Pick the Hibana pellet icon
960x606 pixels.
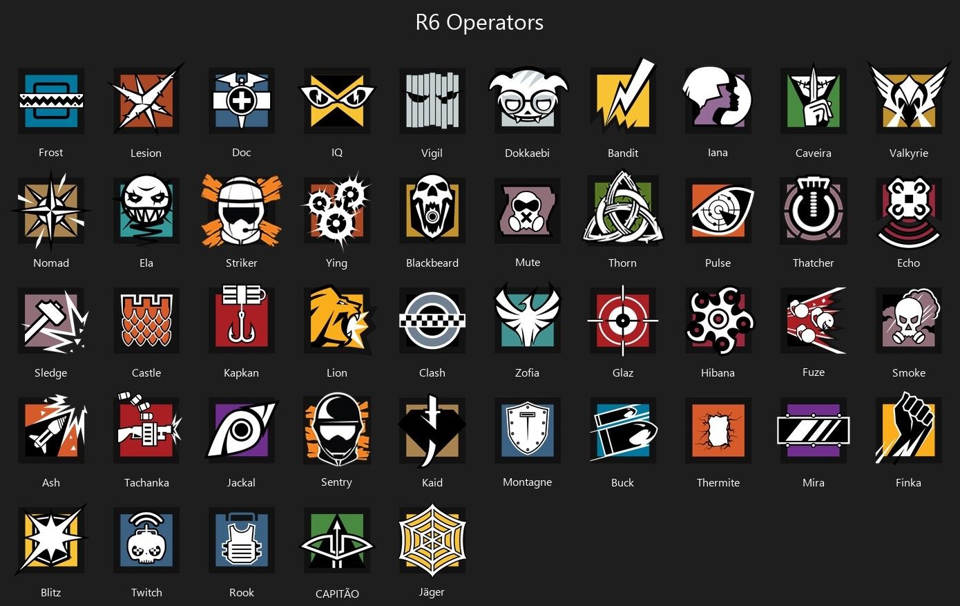click(x=718, y=321)
